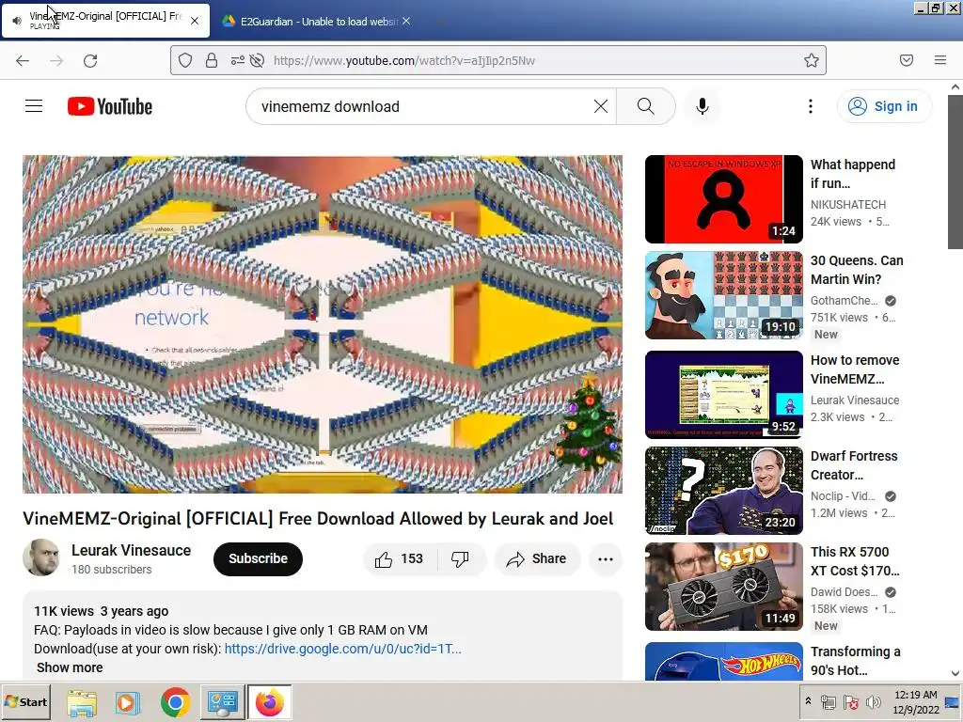
Task: Click the 'What happend if run...' title
Action: pyautogui.click(x=853, y=174)
